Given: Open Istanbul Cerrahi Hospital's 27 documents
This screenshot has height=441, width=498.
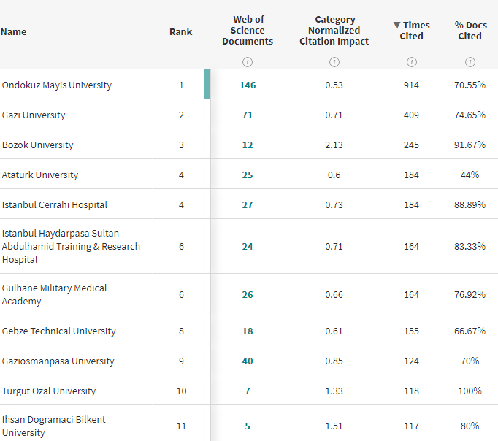Looking at the screenshot, I should click(248, 205).
